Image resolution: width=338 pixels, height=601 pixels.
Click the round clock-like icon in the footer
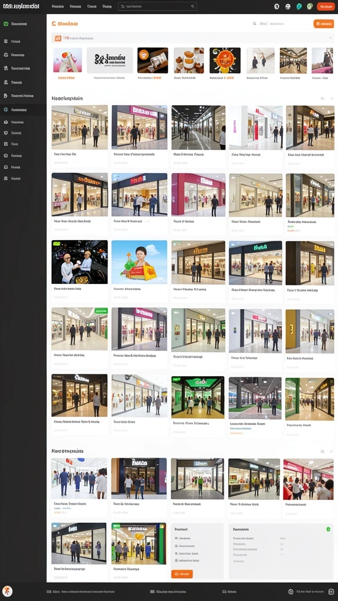[290, 592]
